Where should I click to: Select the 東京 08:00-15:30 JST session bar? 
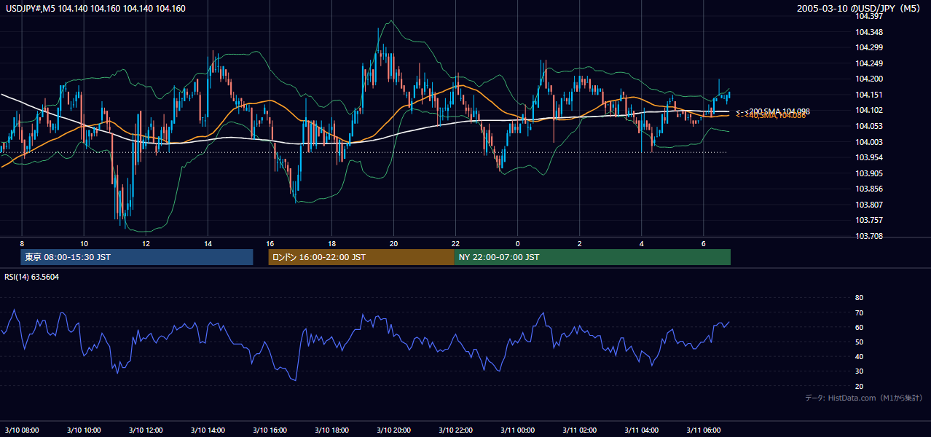coord(137,257)
